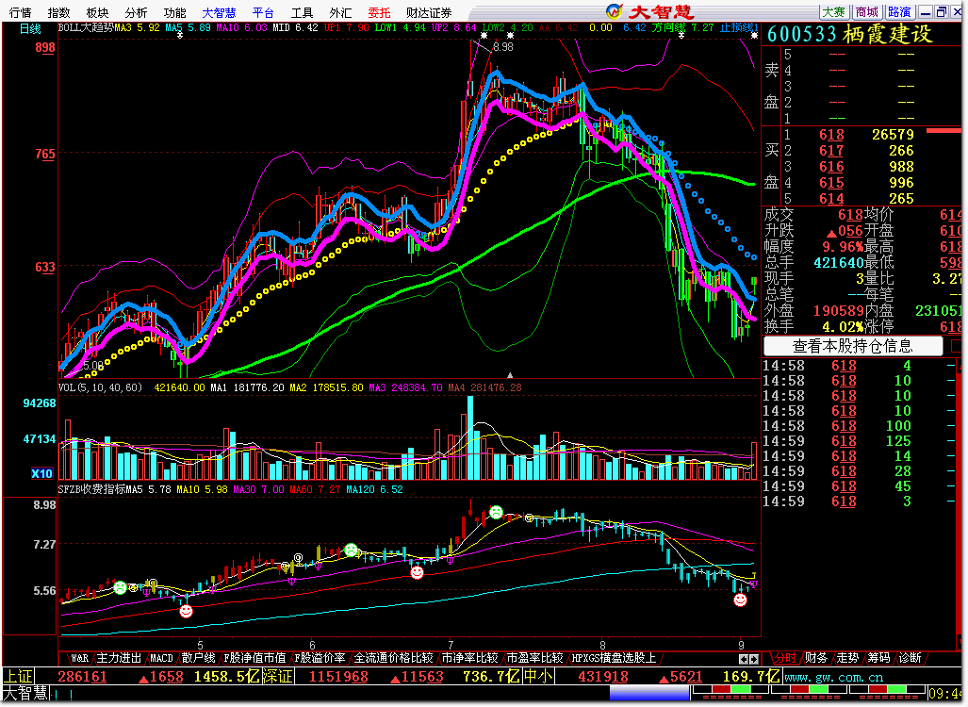
Task: Click the 上证 index label
Action: tap(19, 677)
